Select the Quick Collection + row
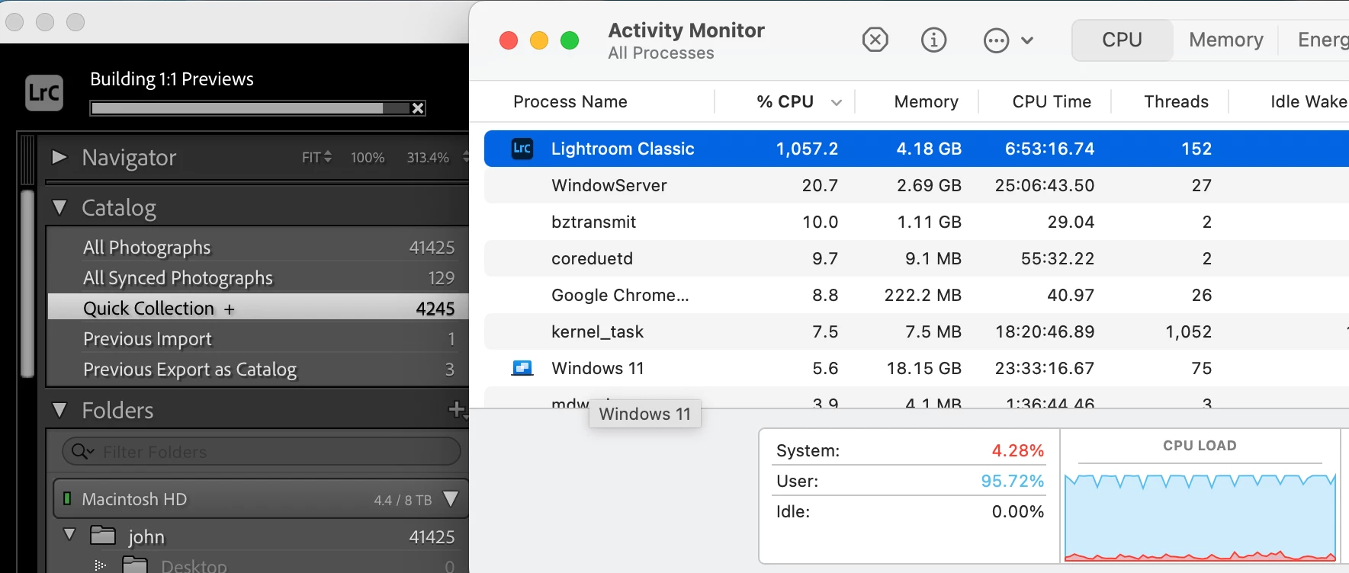 (x=258, y=308)
